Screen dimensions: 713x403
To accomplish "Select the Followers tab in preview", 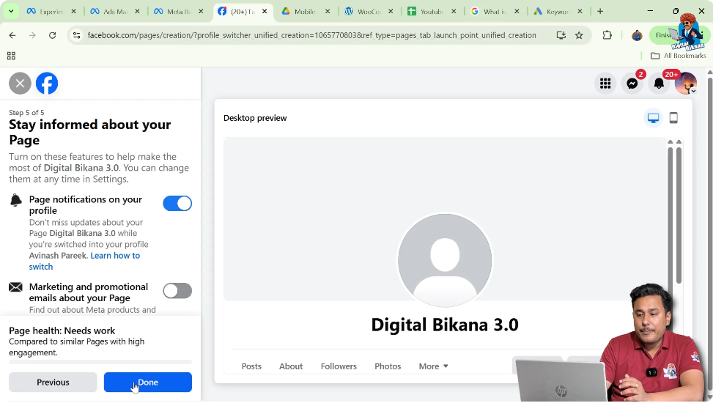I will 339,366.
